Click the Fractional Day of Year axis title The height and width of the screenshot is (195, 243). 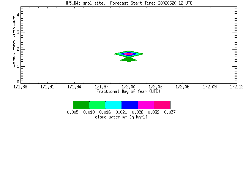click(128, 91)
